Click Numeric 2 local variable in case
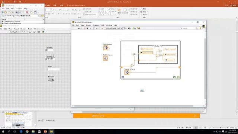238x134 pixels. (x=170, y=60)
